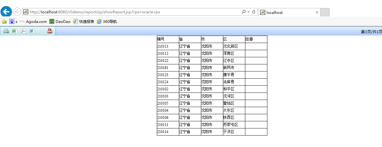Select cell 210113
The image size is (382, 147).
(168, 46)
